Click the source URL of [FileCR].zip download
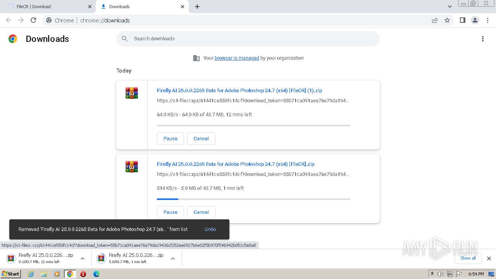The width and height of the screenshot is (496, 279). click(253, 174)
